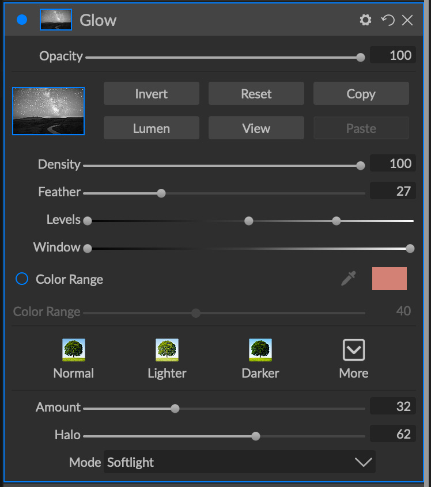Viewport: 431px width, 487px height.
Task: Remove the Glow filter with X icon
Action: tap(407, 20)
